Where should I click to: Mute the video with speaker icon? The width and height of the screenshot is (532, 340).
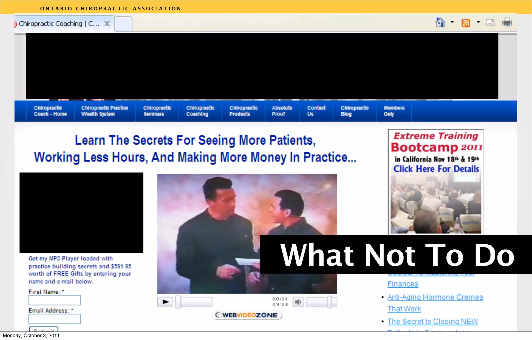298,302
